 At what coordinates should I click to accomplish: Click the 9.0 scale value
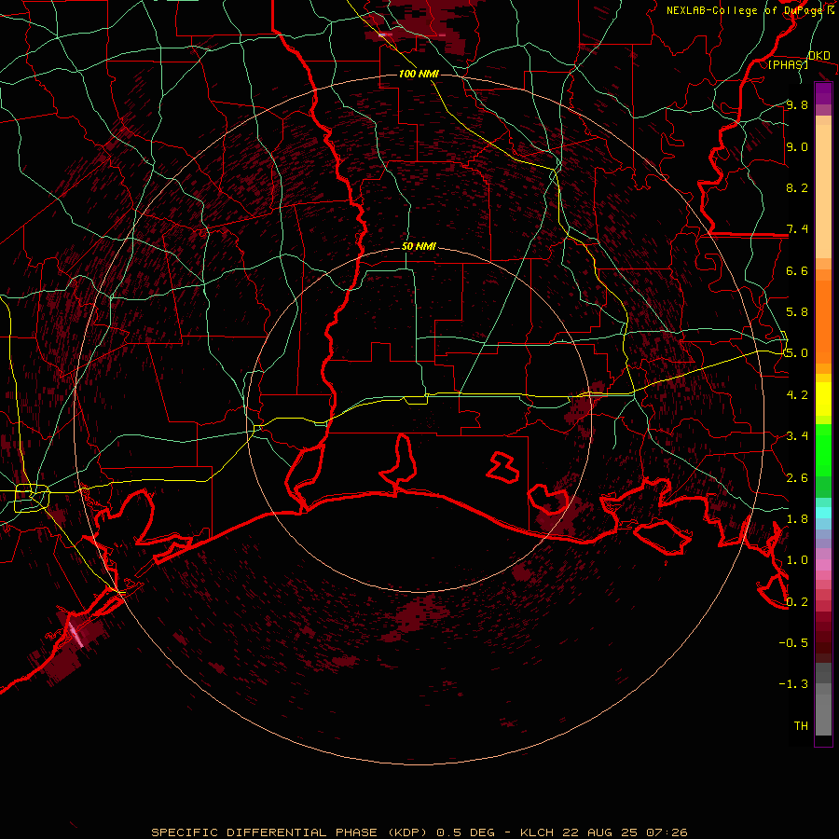click(797, 146)
